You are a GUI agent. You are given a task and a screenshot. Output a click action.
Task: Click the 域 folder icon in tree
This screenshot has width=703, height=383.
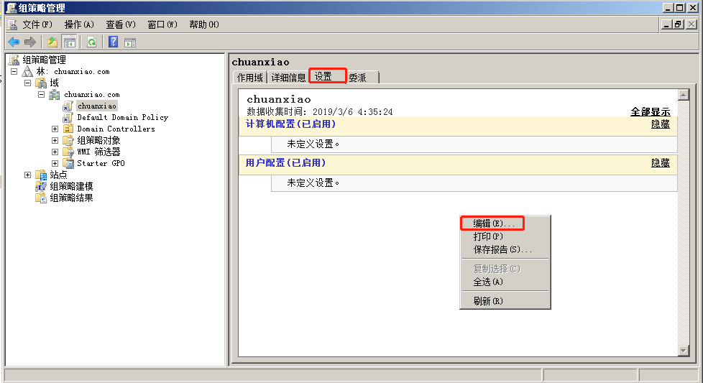tap(41, 83)
